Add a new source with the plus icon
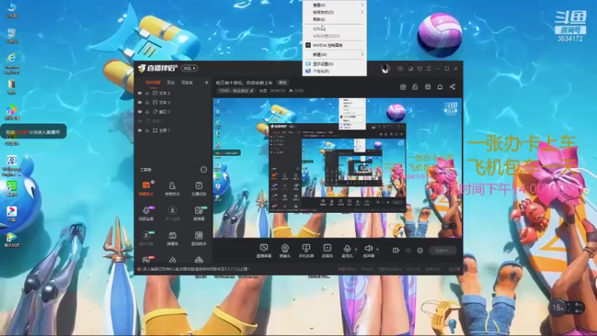Screen dimensions: 597x336 click(x=207, y=82)
